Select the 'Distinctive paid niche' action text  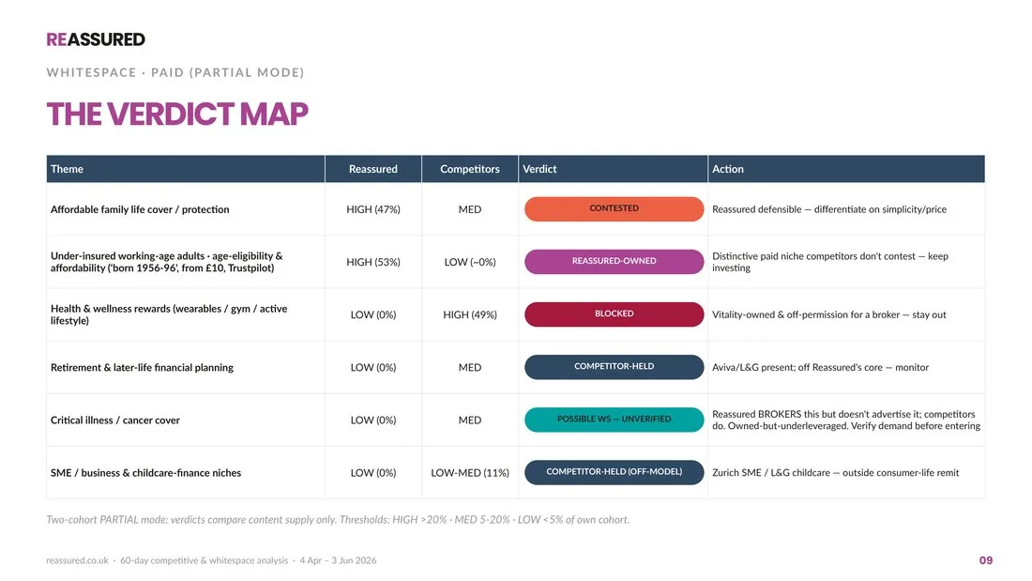click(830, 262)
